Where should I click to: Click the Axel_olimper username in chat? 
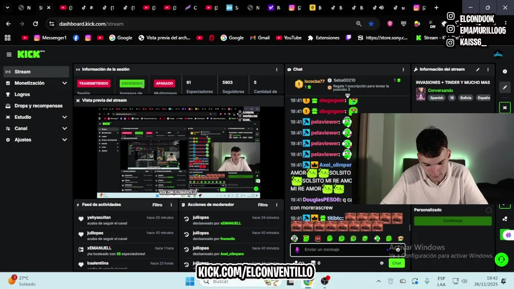[x=335, y=165]
